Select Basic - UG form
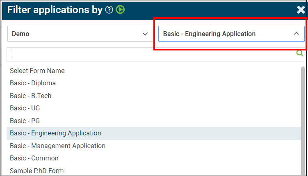Screen dimensions: 308x176 point(25,108)
